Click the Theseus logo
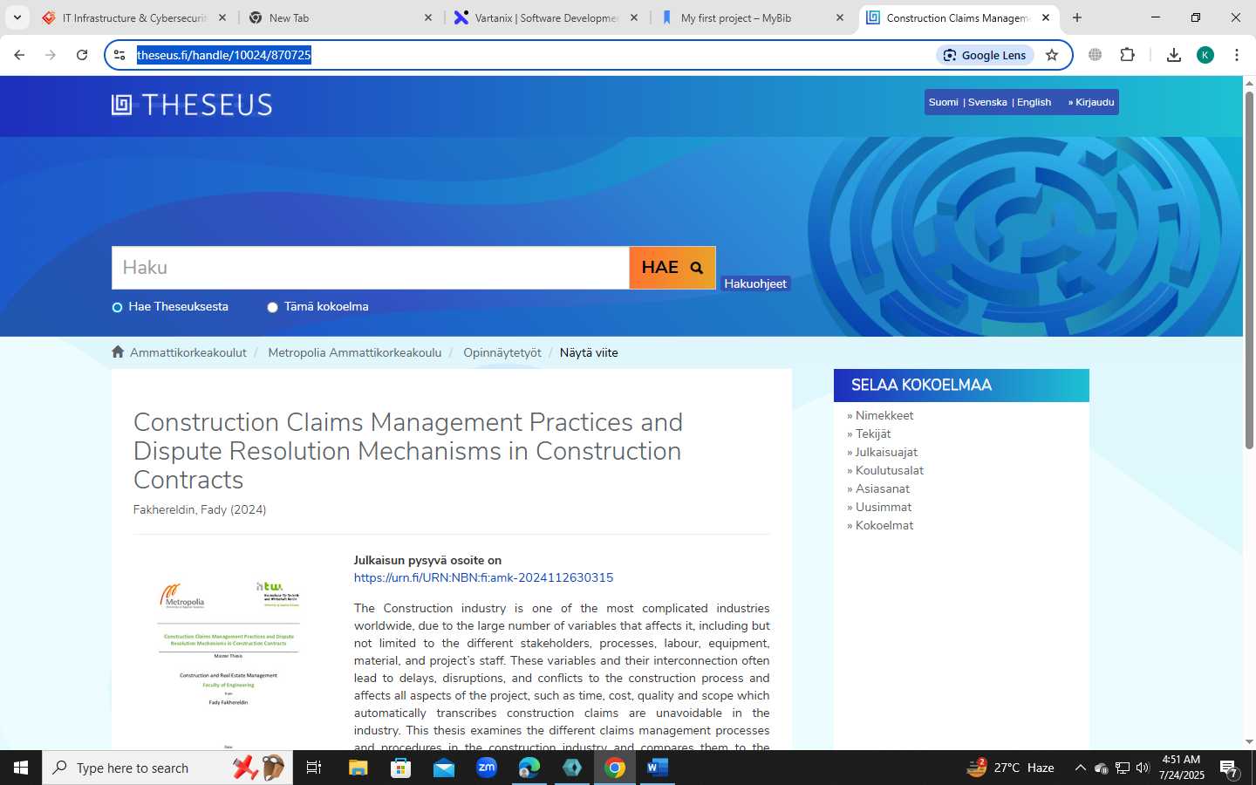Image resolution: width=1256 pixels, height=785 pixels. (192, 105)
